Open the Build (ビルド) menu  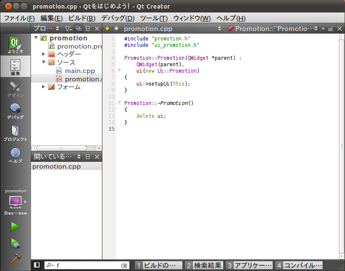(82, 18)
